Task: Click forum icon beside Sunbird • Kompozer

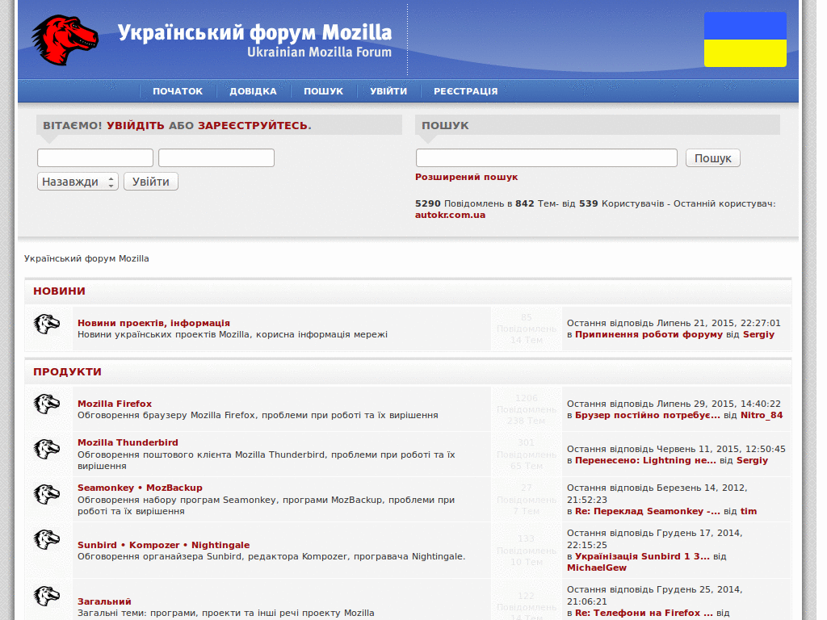Action: click(x=47, y=539)
